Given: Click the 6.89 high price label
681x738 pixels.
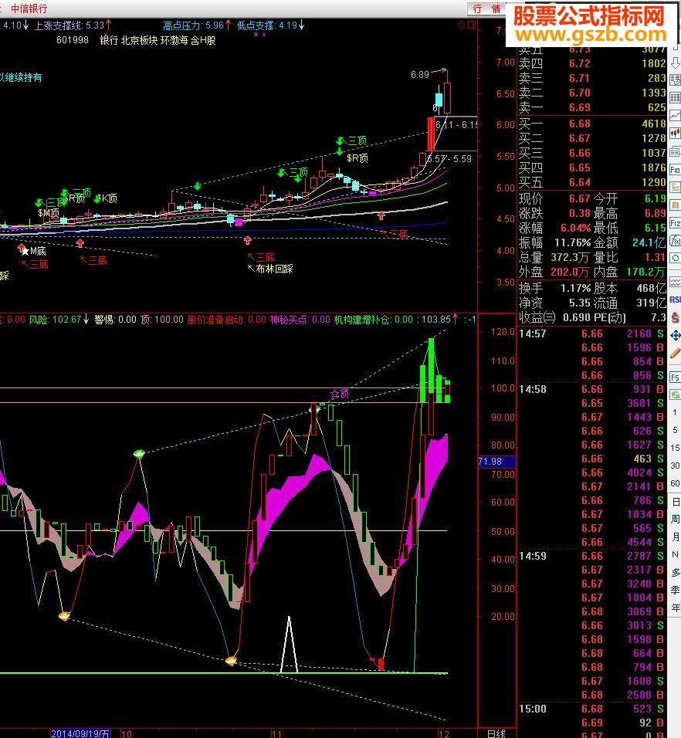Looking at the screenshot, I should tap(420, 74).
